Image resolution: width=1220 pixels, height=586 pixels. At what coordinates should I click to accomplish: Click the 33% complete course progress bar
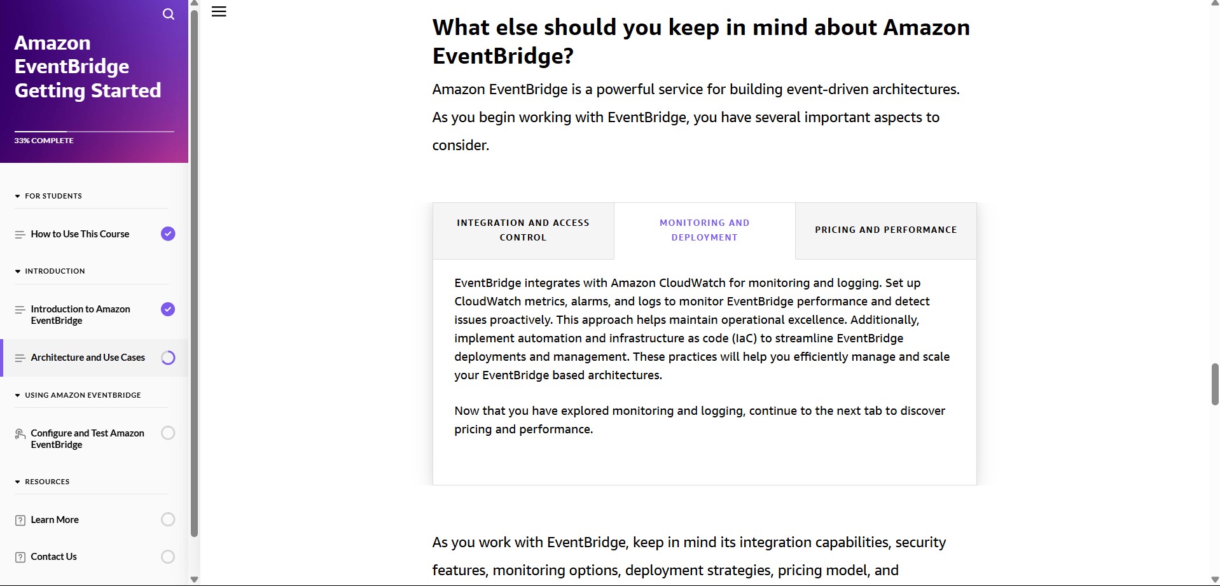(x=94, y=132)
